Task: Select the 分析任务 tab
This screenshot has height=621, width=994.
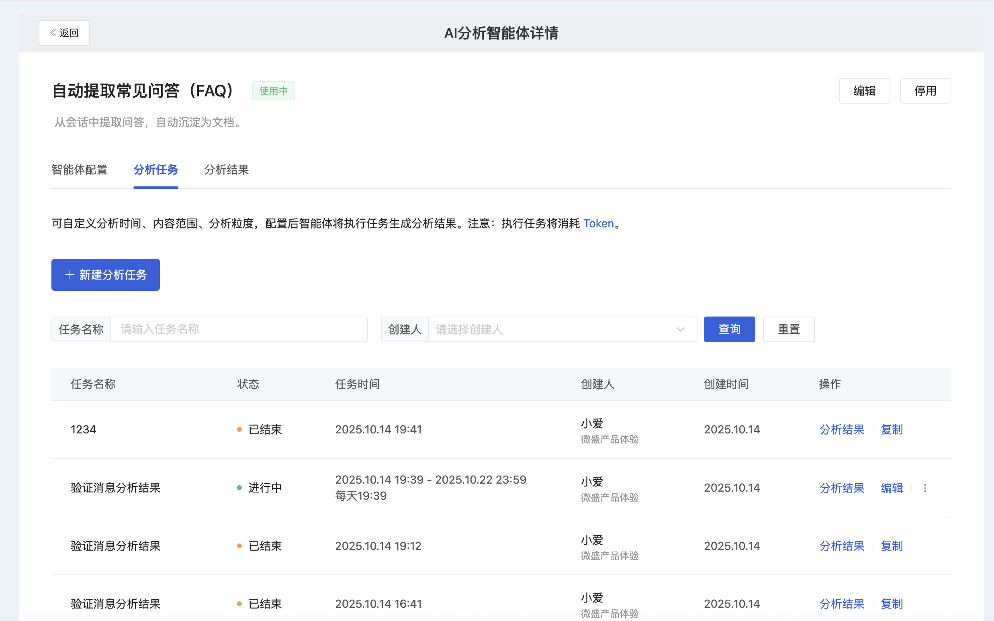Action: 155,170
